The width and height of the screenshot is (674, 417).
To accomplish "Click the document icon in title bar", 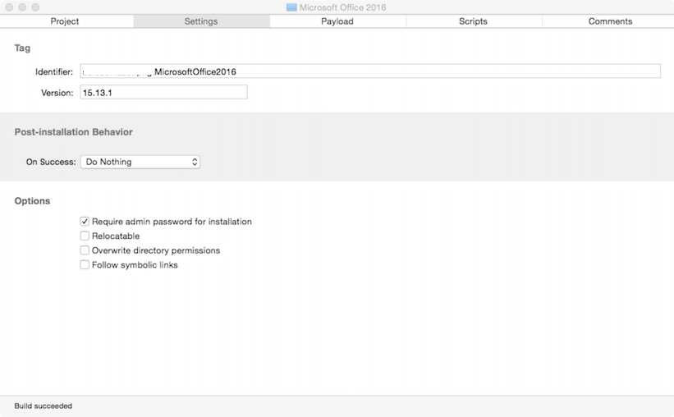I will coord(291,7).
